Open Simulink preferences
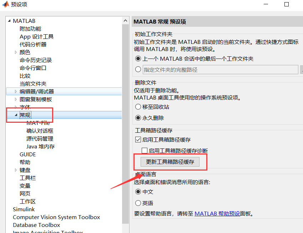The width and height of the screenshot is (303, 233). pyautogui.click(x=24, y=209)
